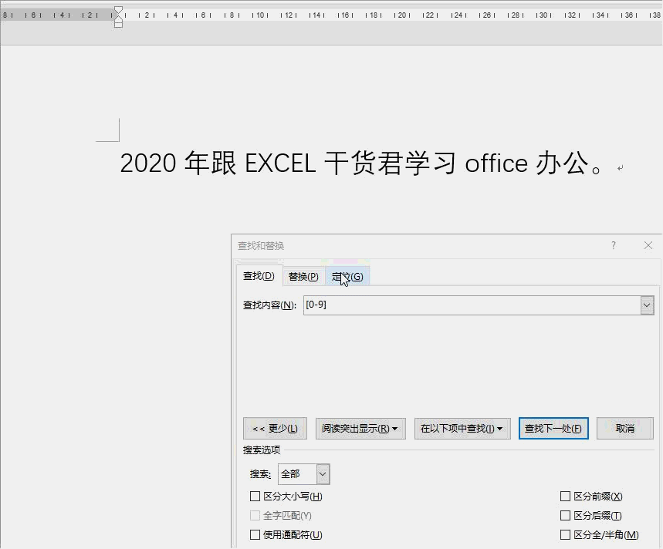This screenshot has width=663, height=549.
Task: Click the 办公 text in the document
Action: click(x=563, y=163)
